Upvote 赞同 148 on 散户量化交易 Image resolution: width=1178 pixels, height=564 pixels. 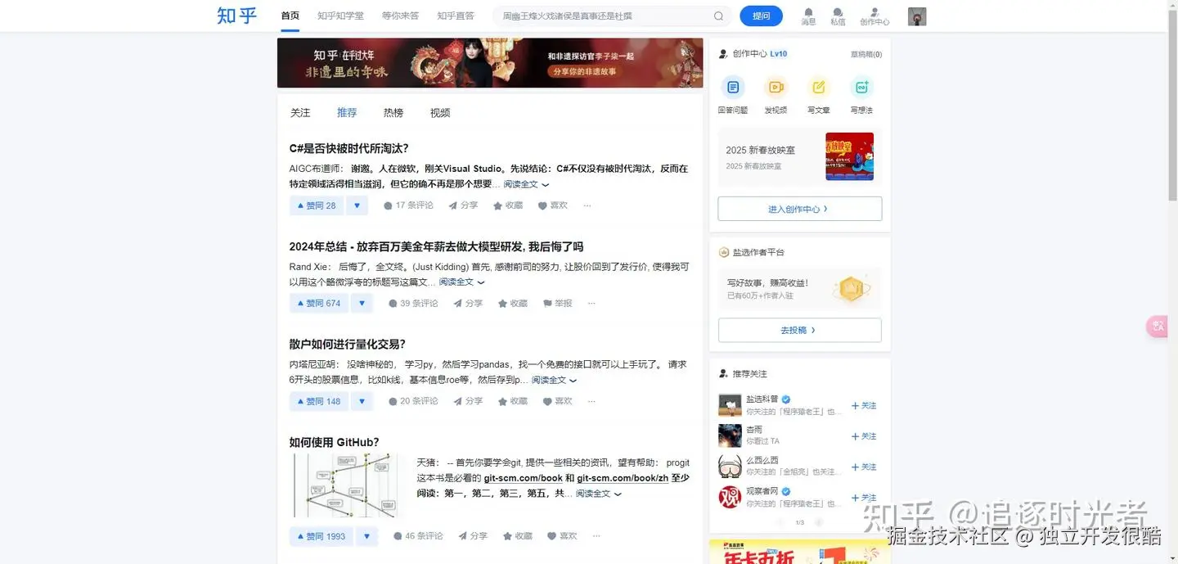point(319,401)
